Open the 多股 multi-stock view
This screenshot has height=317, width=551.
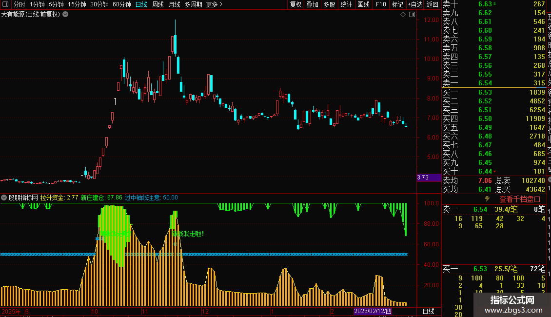point(329,4)
